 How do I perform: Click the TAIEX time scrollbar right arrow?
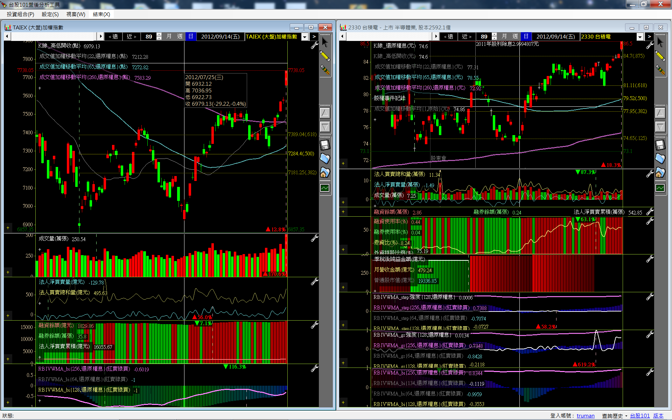[x=100, y=36]
